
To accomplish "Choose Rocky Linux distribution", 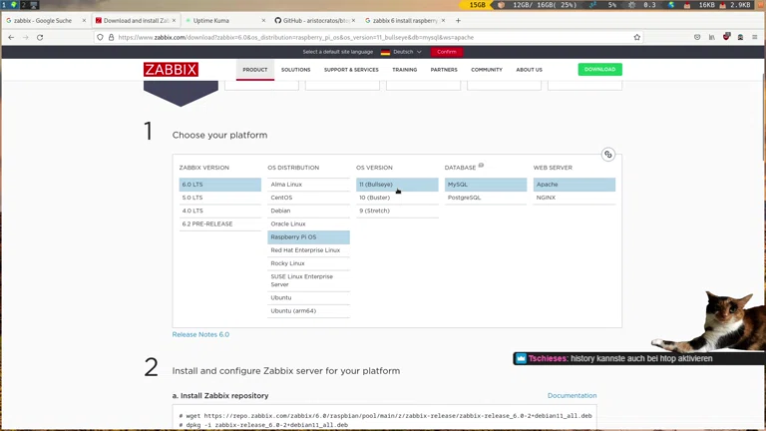I will click(308, 263).
